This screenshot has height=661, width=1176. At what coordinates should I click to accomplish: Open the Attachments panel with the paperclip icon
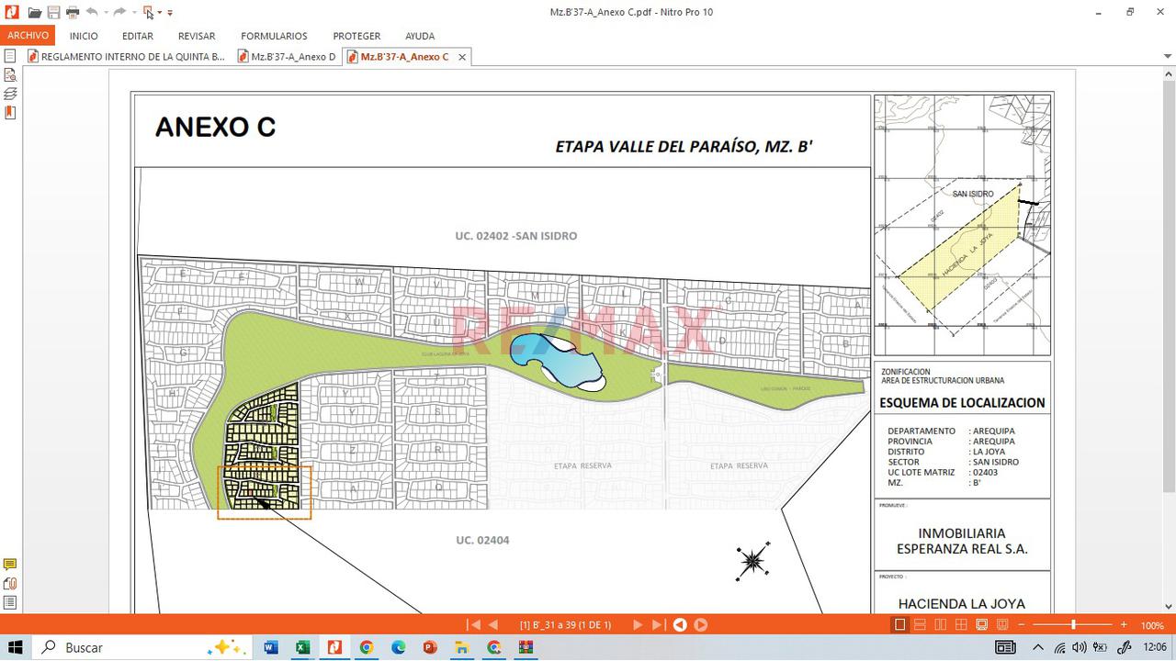tap(10, 584)
